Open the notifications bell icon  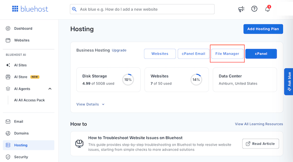point(268,9)
